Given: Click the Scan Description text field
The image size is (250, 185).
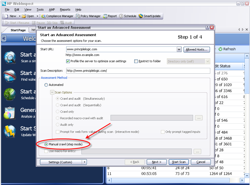Looking at the screenshot, I should [x=138, y=71].
